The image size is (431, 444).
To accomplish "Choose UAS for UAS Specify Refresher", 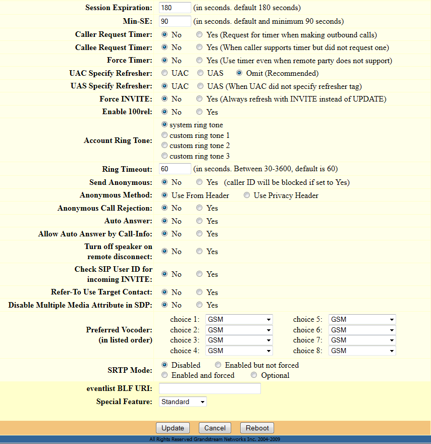I will click(x=200, y=86).
